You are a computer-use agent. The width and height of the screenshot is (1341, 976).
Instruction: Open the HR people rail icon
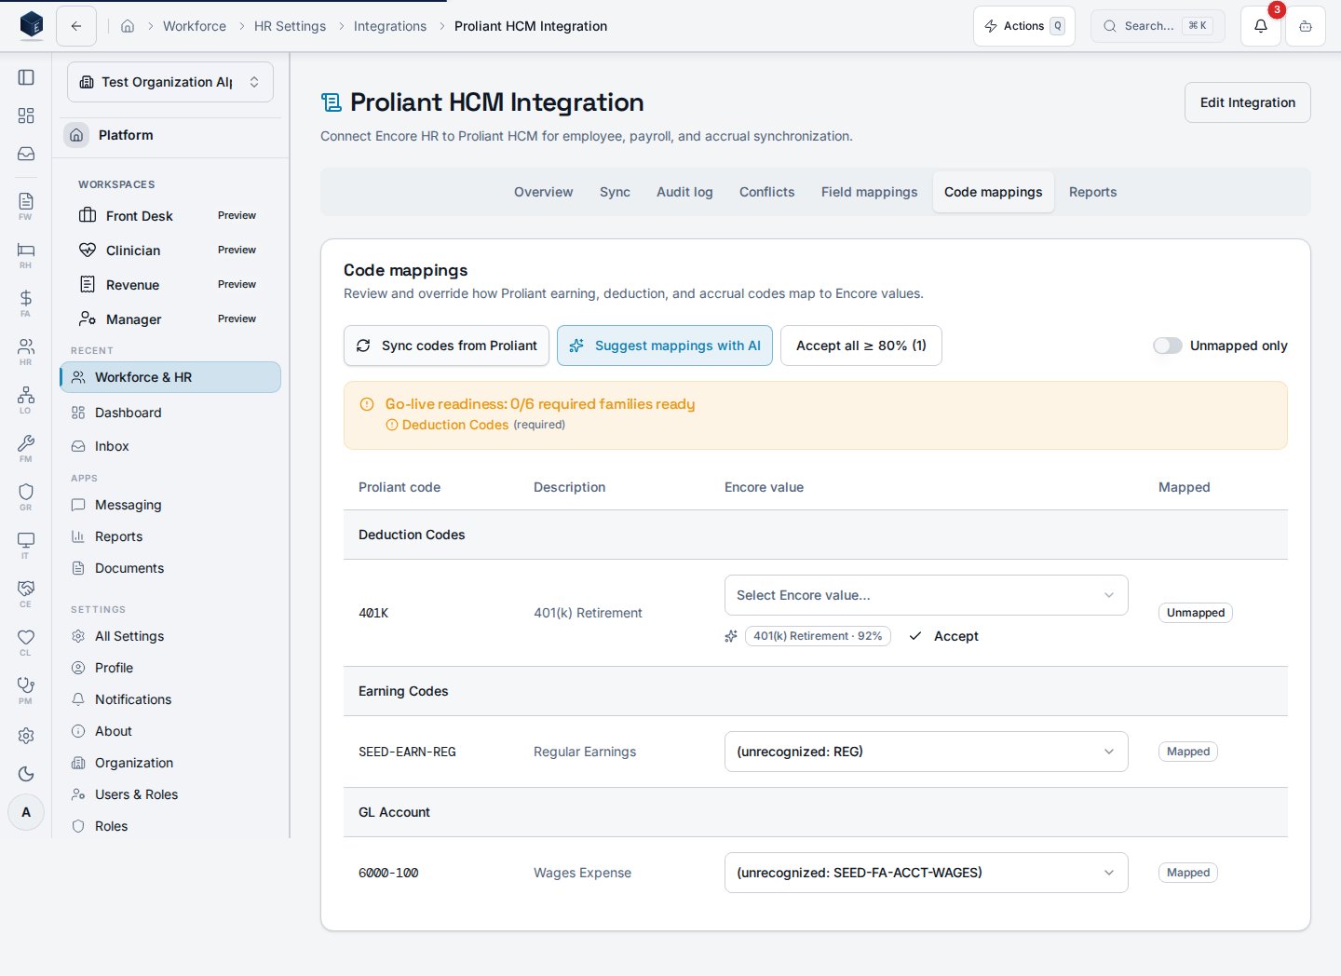pos(26,350)
